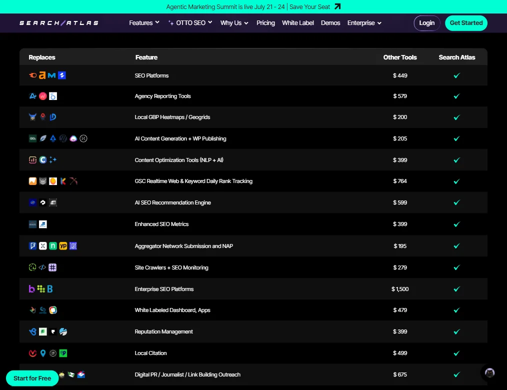The width and height of the screenshot is (507, 390).
Task: Click the red map pin logo in Local GBP Heatmaps row
Action: point(42,116)
